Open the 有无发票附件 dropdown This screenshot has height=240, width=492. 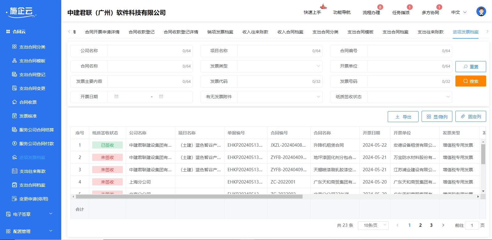coord(280,97)
